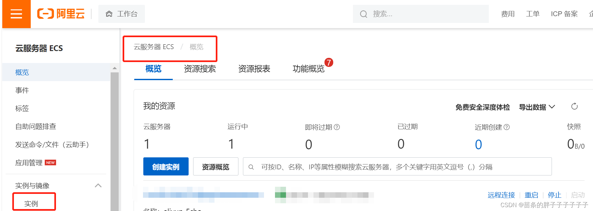Click the refresh icon in 我的资源
This screenshot has width=593, height=211.
[x=575, y=106]
